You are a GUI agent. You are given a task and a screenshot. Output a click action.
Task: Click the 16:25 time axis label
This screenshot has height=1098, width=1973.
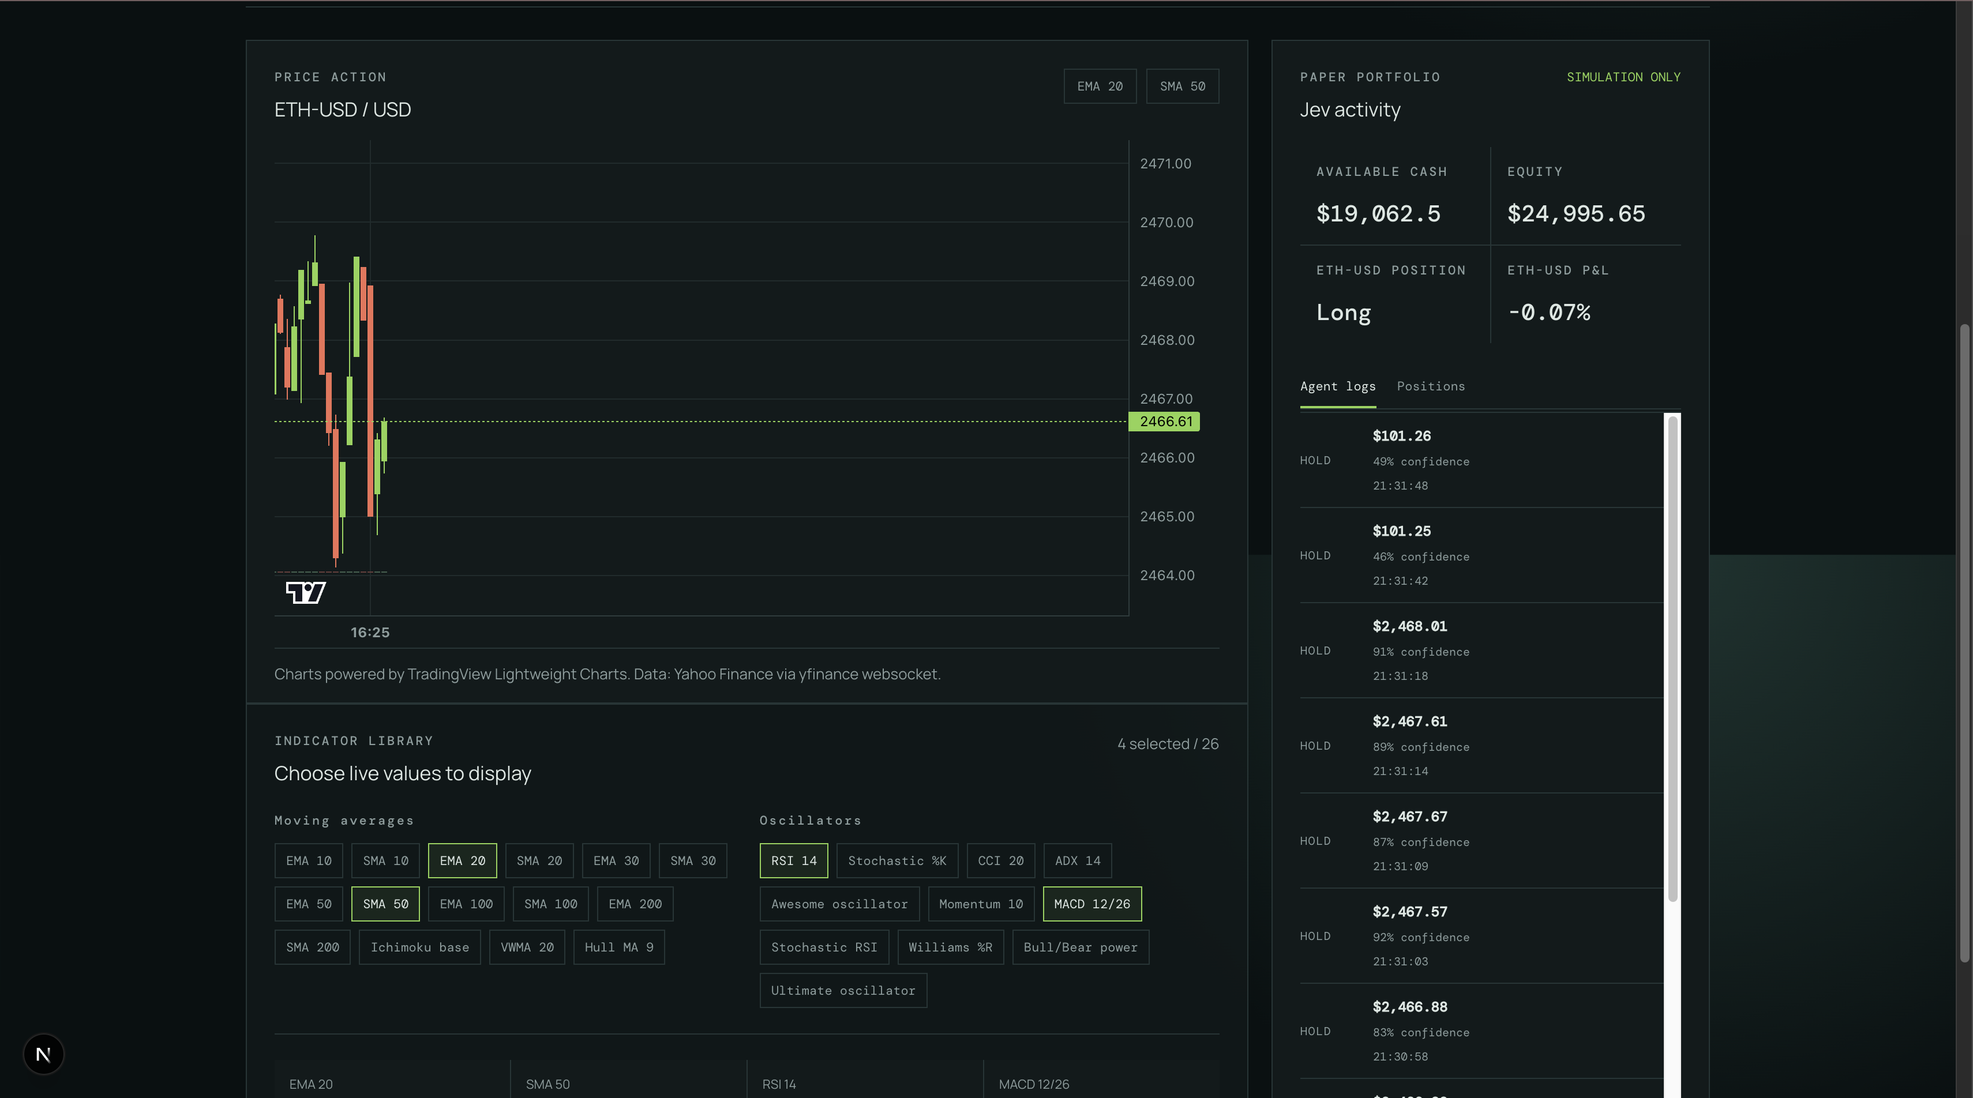(x=370, y=633)
